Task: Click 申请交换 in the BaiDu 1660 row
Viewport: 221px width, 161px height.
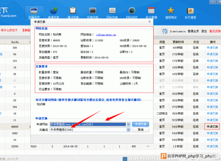Action: 212,133
